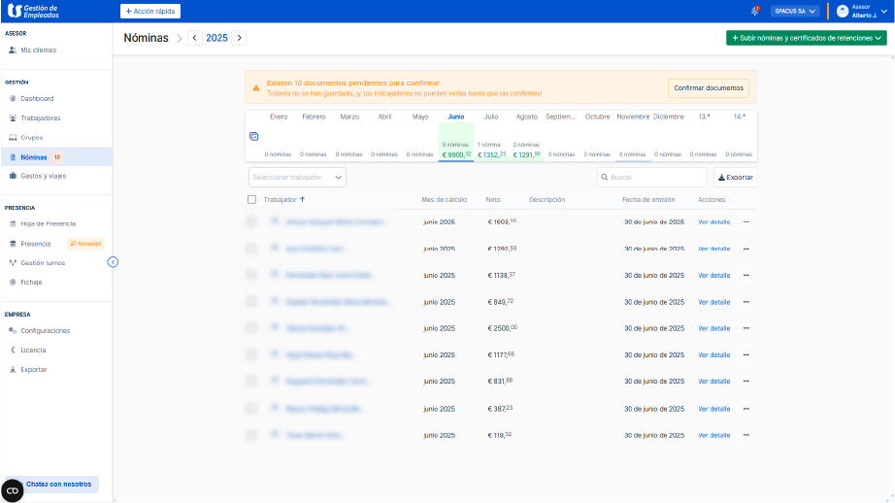Open the chat widget bubble icon
Image resolution: width=895 pixels, height=503 pixels.
coord(13,490)
